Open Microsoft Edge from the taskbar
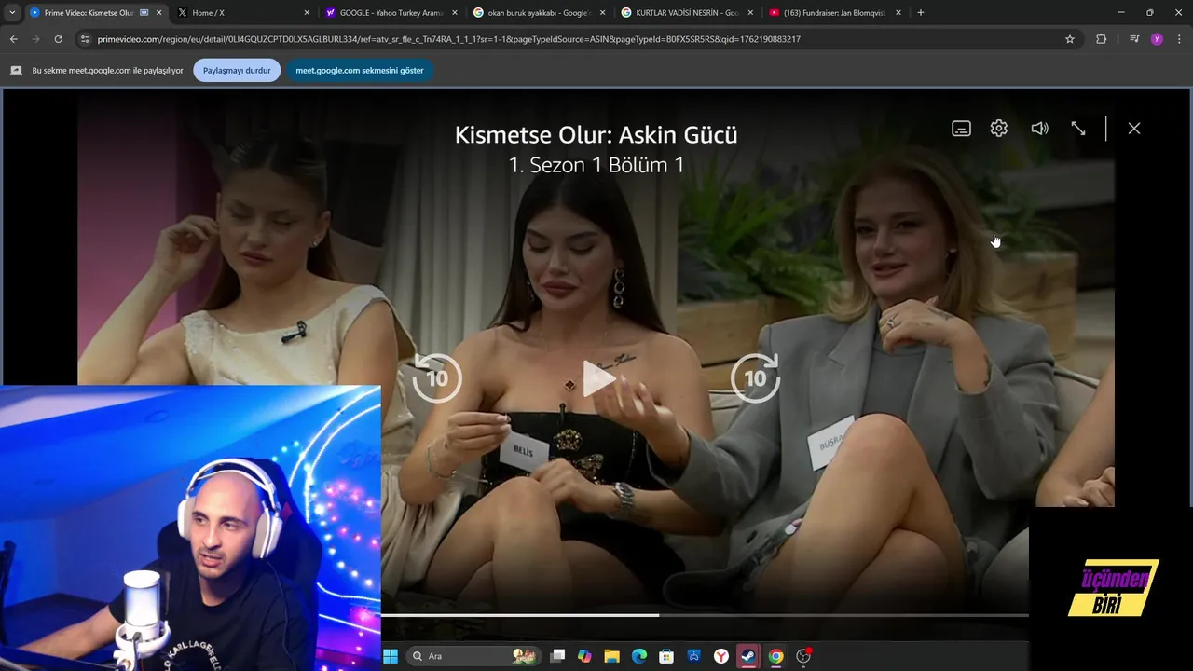Screen dimensions: 1193x671 pos(639,656)
